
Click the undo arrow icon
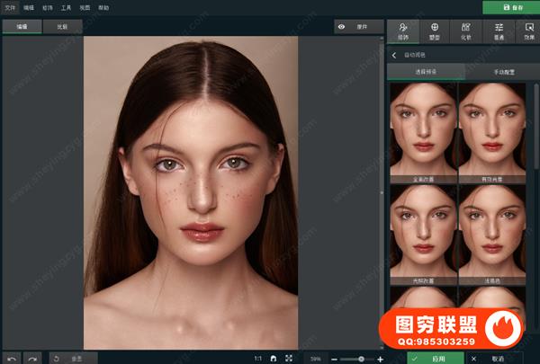pos(13,358)
